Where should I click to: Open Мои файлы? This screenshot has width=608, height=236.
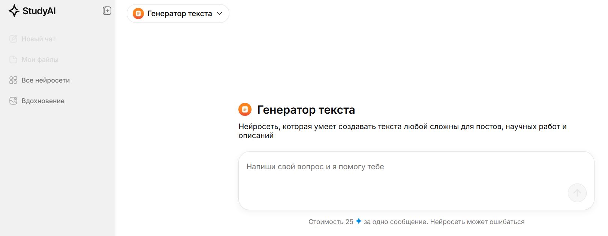(40, 59)
